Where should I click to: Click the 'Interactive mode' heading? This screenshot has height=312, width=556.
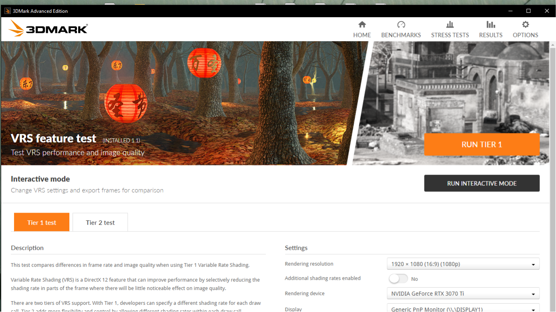pyautogui.click(x=41, y=179)
